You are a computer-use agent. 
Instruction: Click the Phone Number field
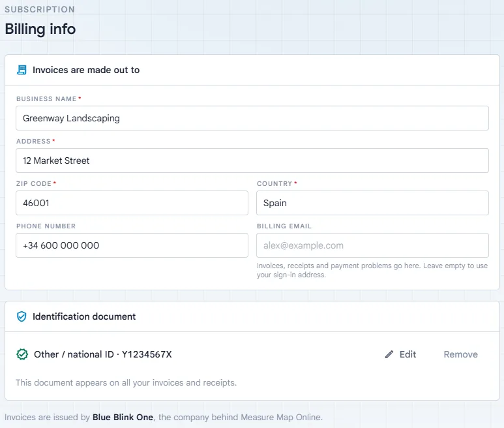(x=132, y=245)
